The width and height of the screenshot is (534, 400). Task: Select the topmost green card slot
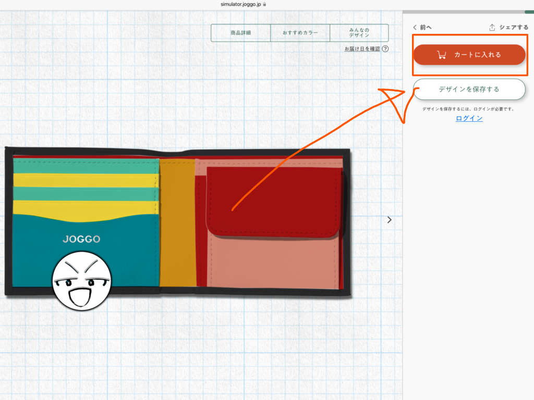[x=86, y=166]
